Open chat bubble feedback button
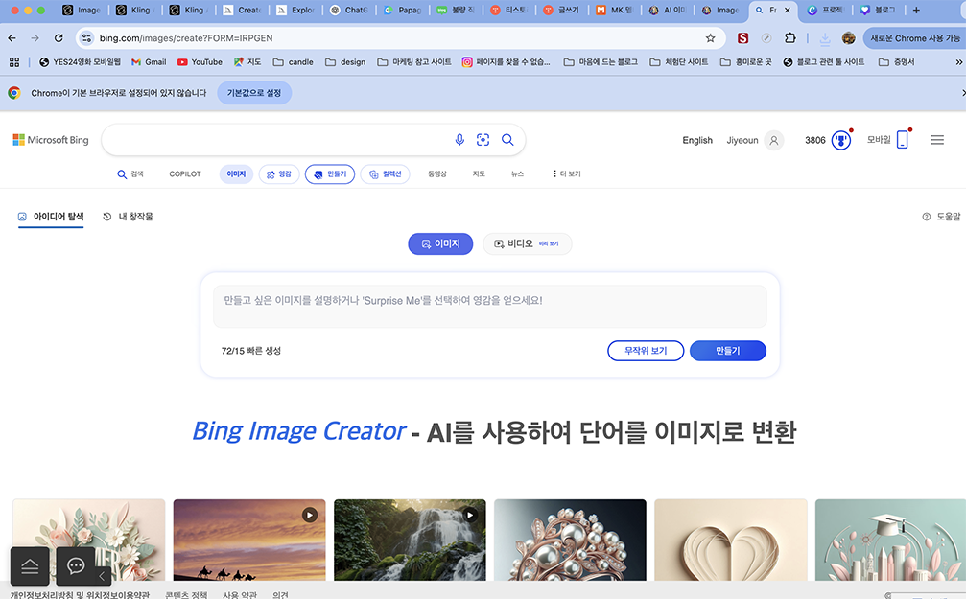 pos(76,565)
